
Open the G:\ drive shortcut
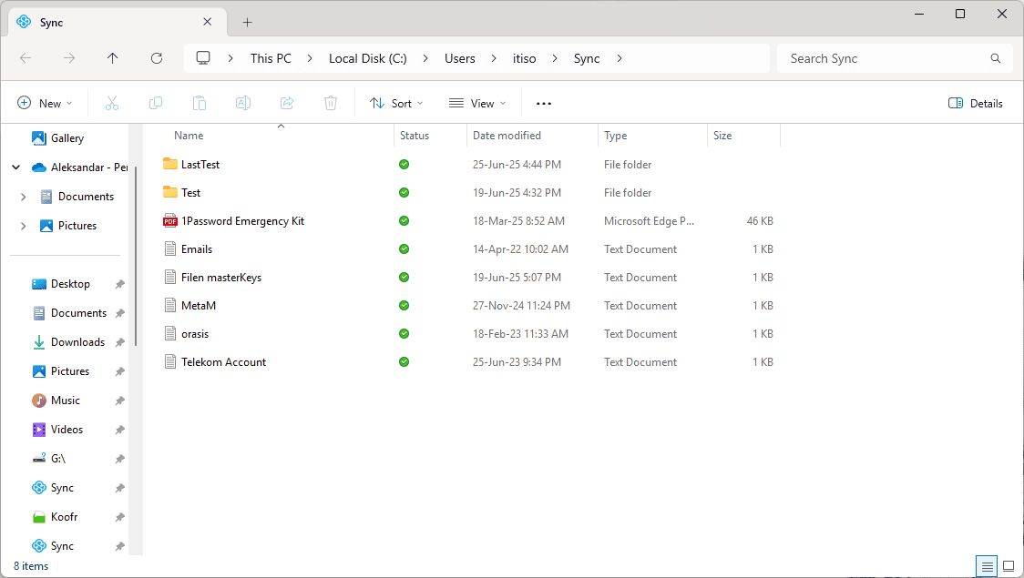(58, 459)
